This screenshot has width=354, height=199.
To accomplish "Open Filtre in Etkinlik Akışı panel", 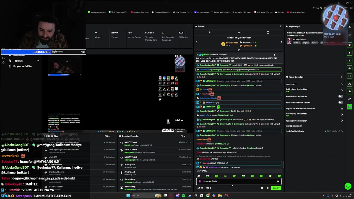I will point(107,136).
